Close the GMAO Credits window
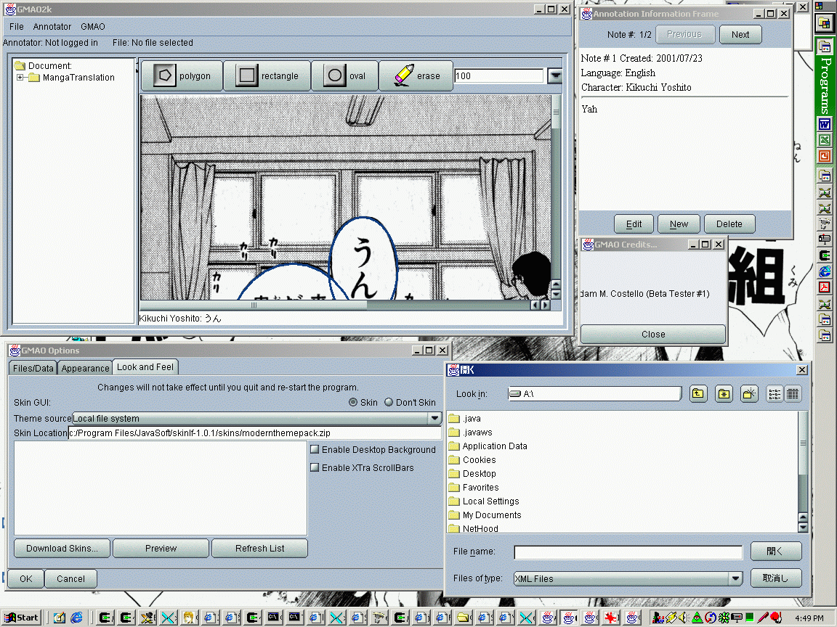Image resolution: width=837 pixels, height=627 pixels. (653, 335)
